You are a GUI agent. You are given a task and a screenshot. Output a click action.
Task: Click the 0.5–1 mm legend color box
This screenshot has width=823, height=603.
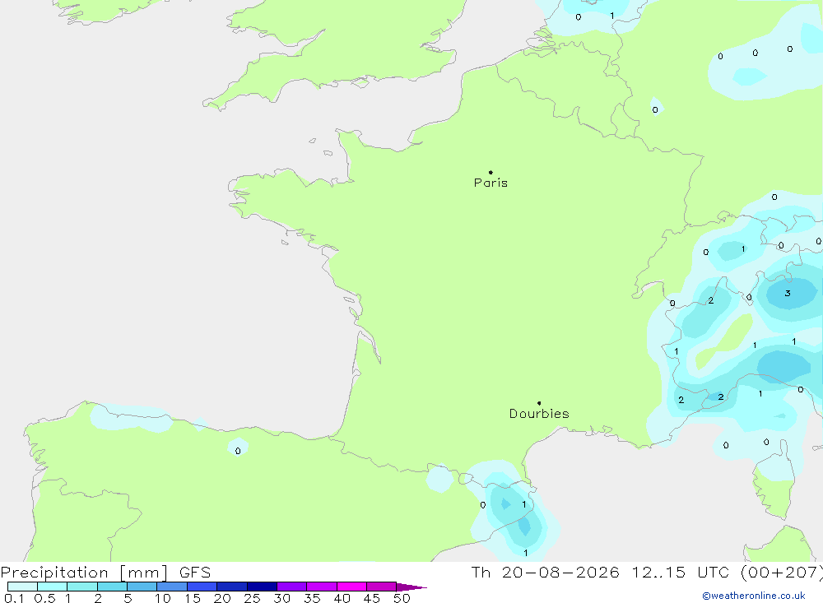[53, 587]
